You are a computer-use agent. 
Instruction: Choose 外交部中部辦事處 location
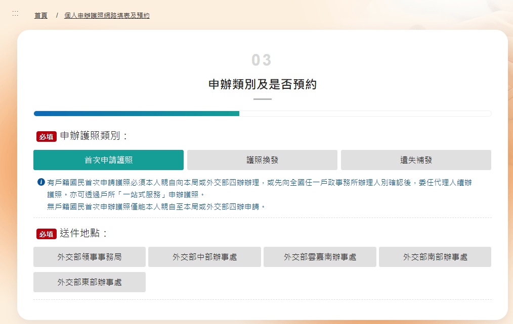click(204, 257)
